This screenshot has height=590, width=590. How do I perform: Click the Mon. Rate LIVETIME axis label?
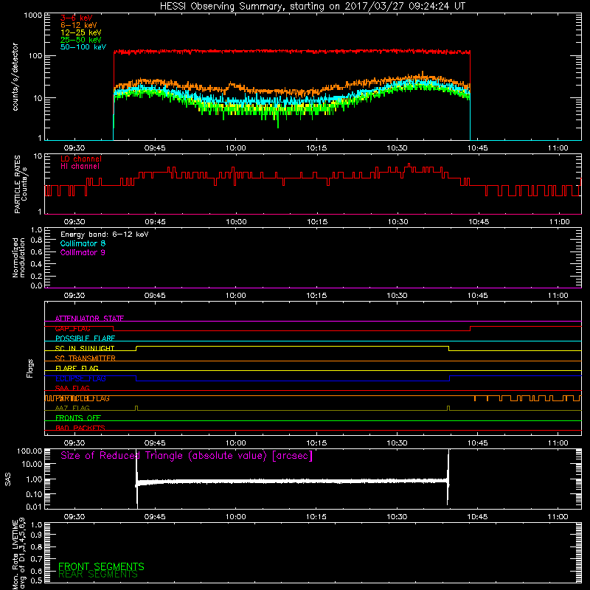pos(18,553)
